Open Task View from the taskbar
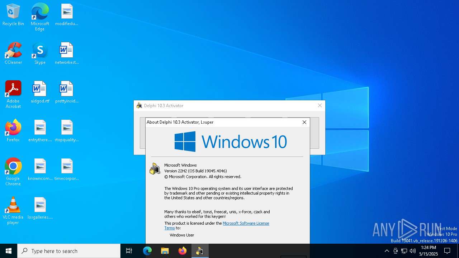Image resolution: width=459 pixels, height=258 pixels. coord(129,251)
